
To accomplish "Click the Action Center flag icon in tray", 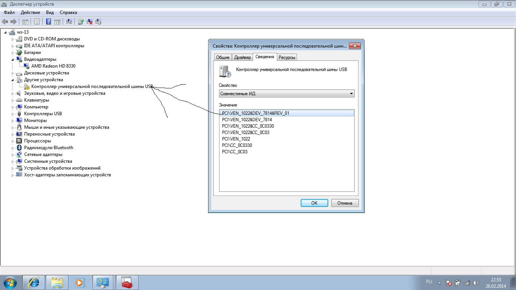I will 449,282.
